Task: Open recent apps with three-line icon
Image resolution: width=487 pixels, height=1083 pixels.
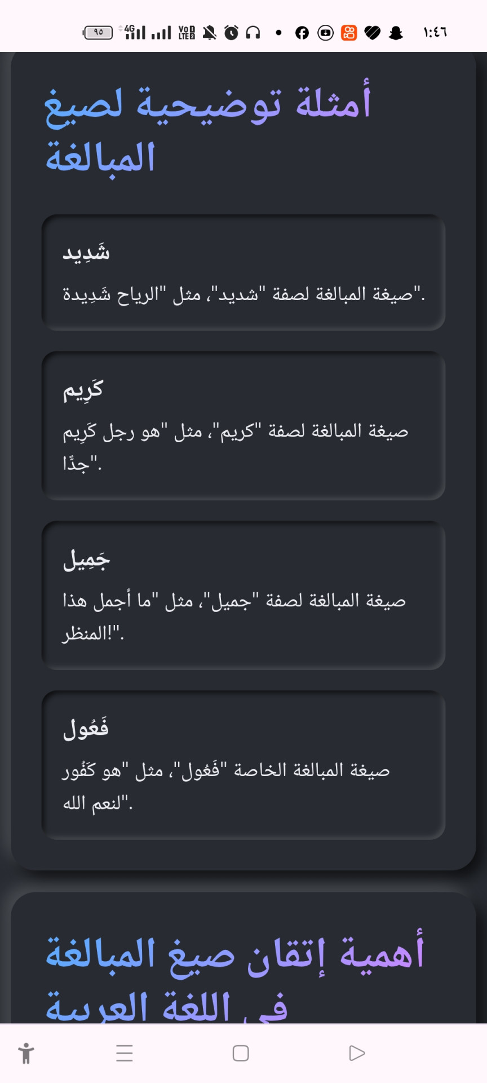Action: (124, 1053)
